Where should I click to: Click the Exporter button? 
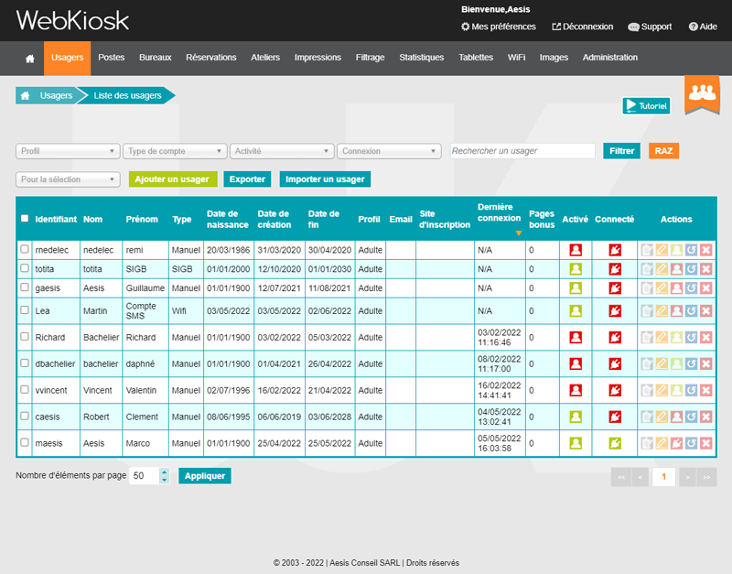click(x=247, y=179)
